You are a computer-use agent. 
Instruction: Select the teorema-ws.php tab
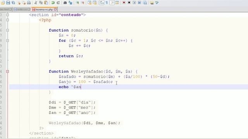tap(44, 9)
